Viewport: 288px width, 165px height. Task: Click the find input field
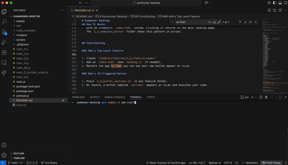(191, 22)
